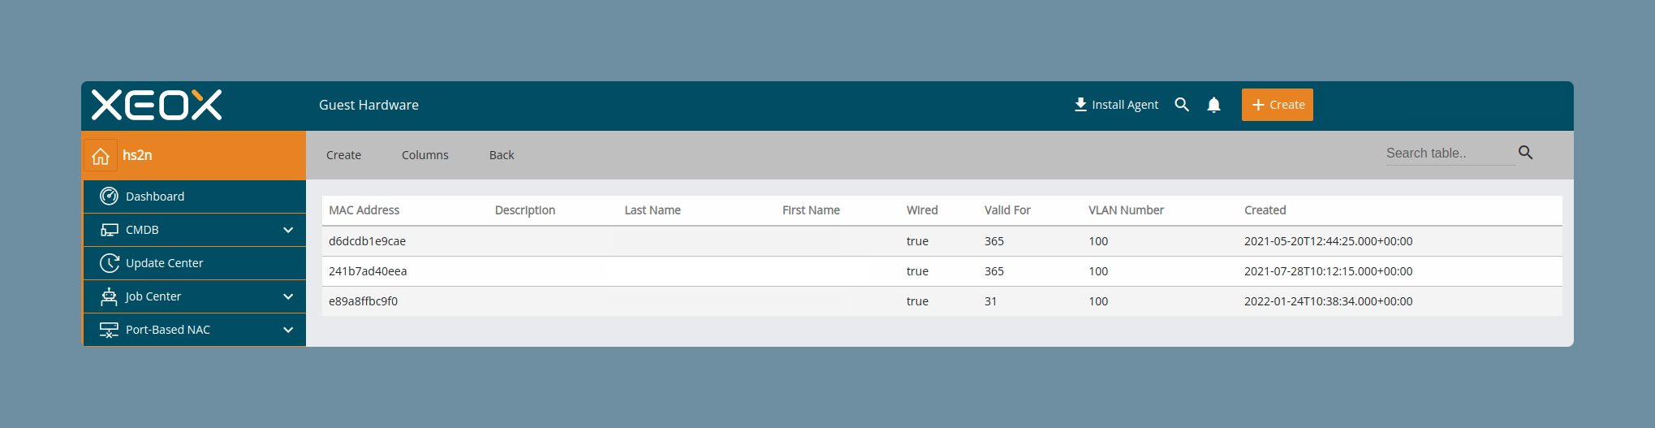Sort by Description column header

coord(525,210)
